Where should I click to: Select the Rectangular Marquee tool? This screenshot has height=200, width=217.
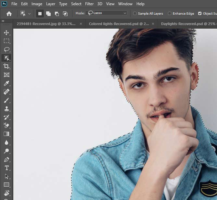pyautogui.click(x=6, y=41)
